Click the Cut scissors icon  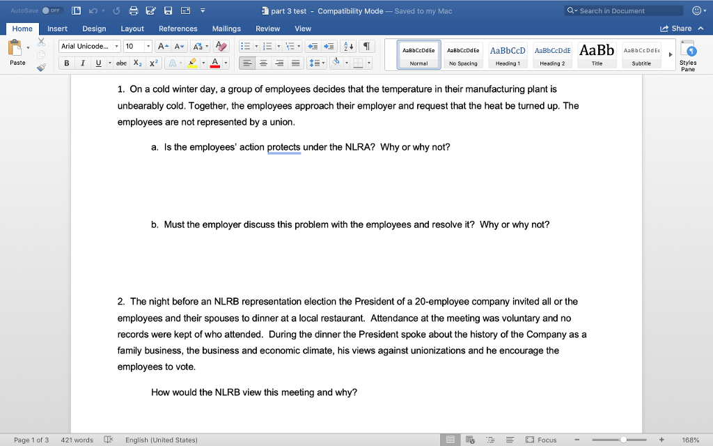point(41,43)
